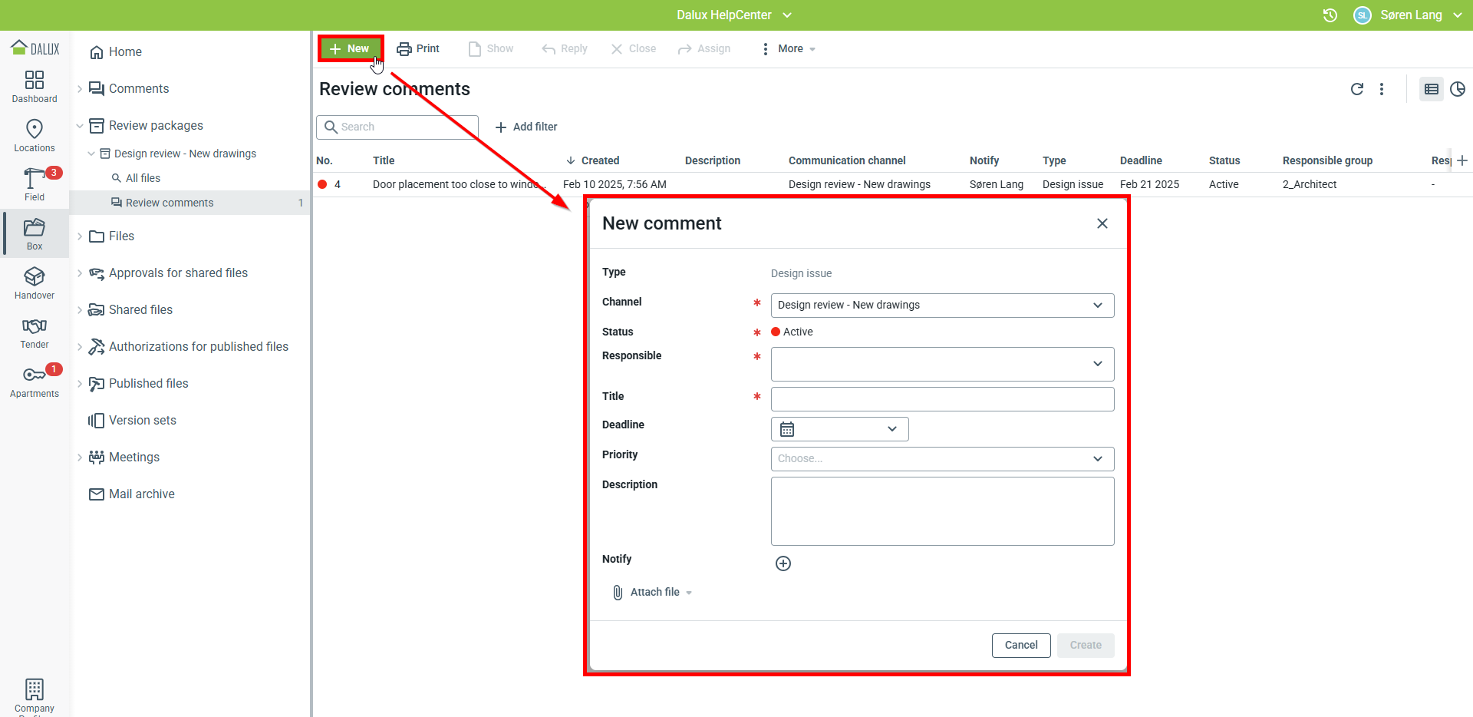This screenshot has width=1473, height=717.
Task: Click the plus icon next to Notify
Action: click(783, 563)
